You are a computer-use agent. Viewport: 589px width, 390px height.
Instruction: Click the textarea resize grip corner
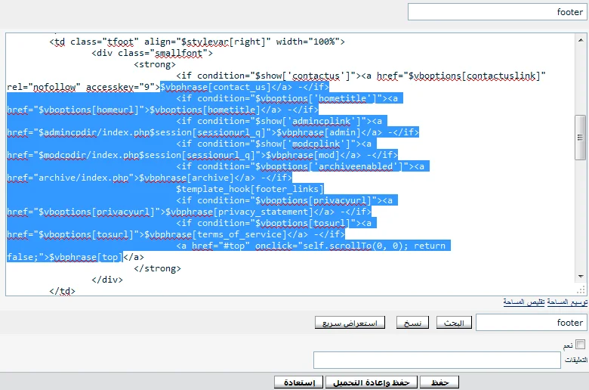pos(580,290)
